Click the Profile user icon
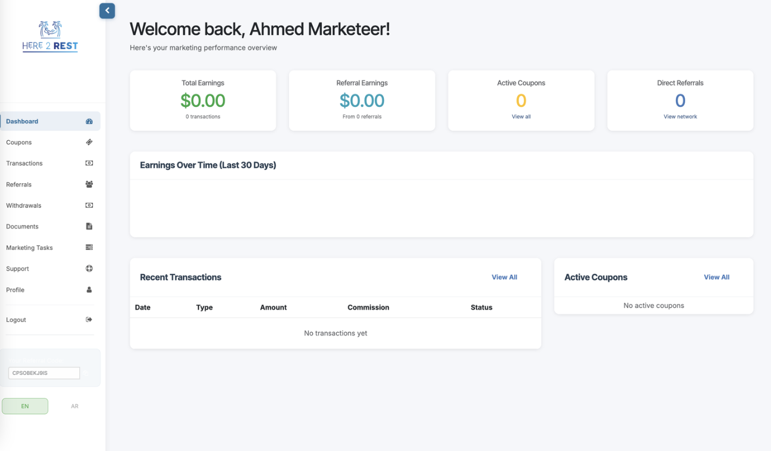The height and width of the screenshot is (451, 771). click(90, 290)
